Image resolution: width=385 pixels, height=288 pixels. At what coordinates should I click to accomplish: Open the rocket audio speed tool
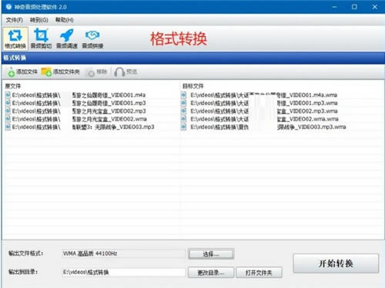pyautogui.click(x=67, y=38)
